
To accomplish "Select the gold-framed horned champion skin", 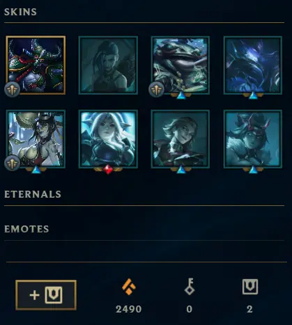I will pos(36,65).
